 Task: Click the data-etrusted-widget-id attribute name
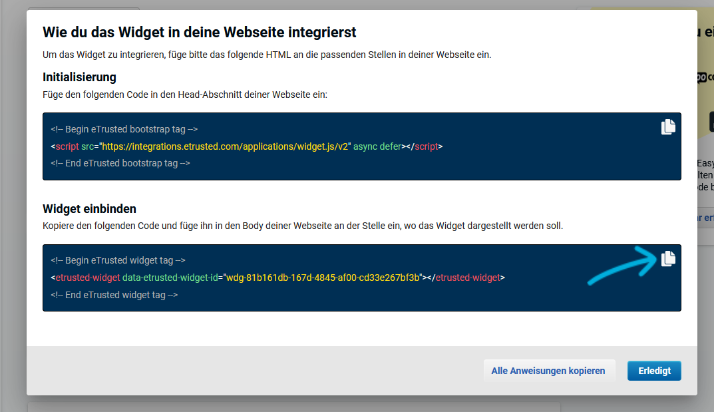[170, 278]
